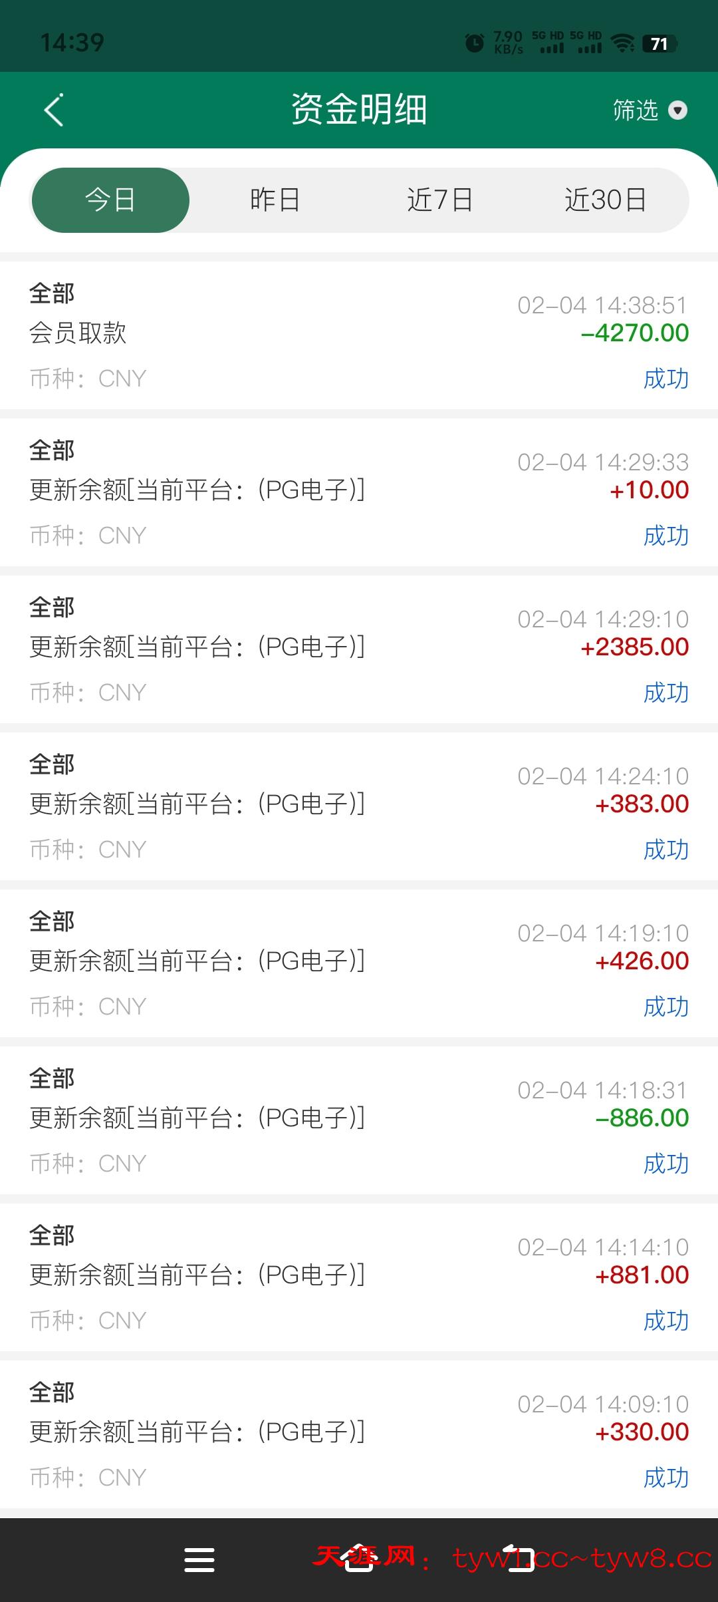
Task: Tap 成功 status on -886.00 entry
Action: (x=665, y=1164)
